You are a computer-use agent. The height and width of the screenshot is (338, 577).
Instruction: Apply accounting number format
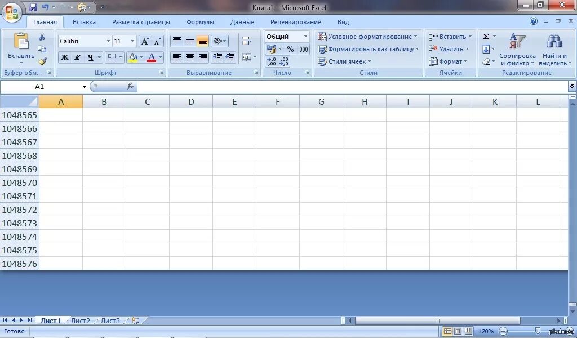click(x=272, y=49)
